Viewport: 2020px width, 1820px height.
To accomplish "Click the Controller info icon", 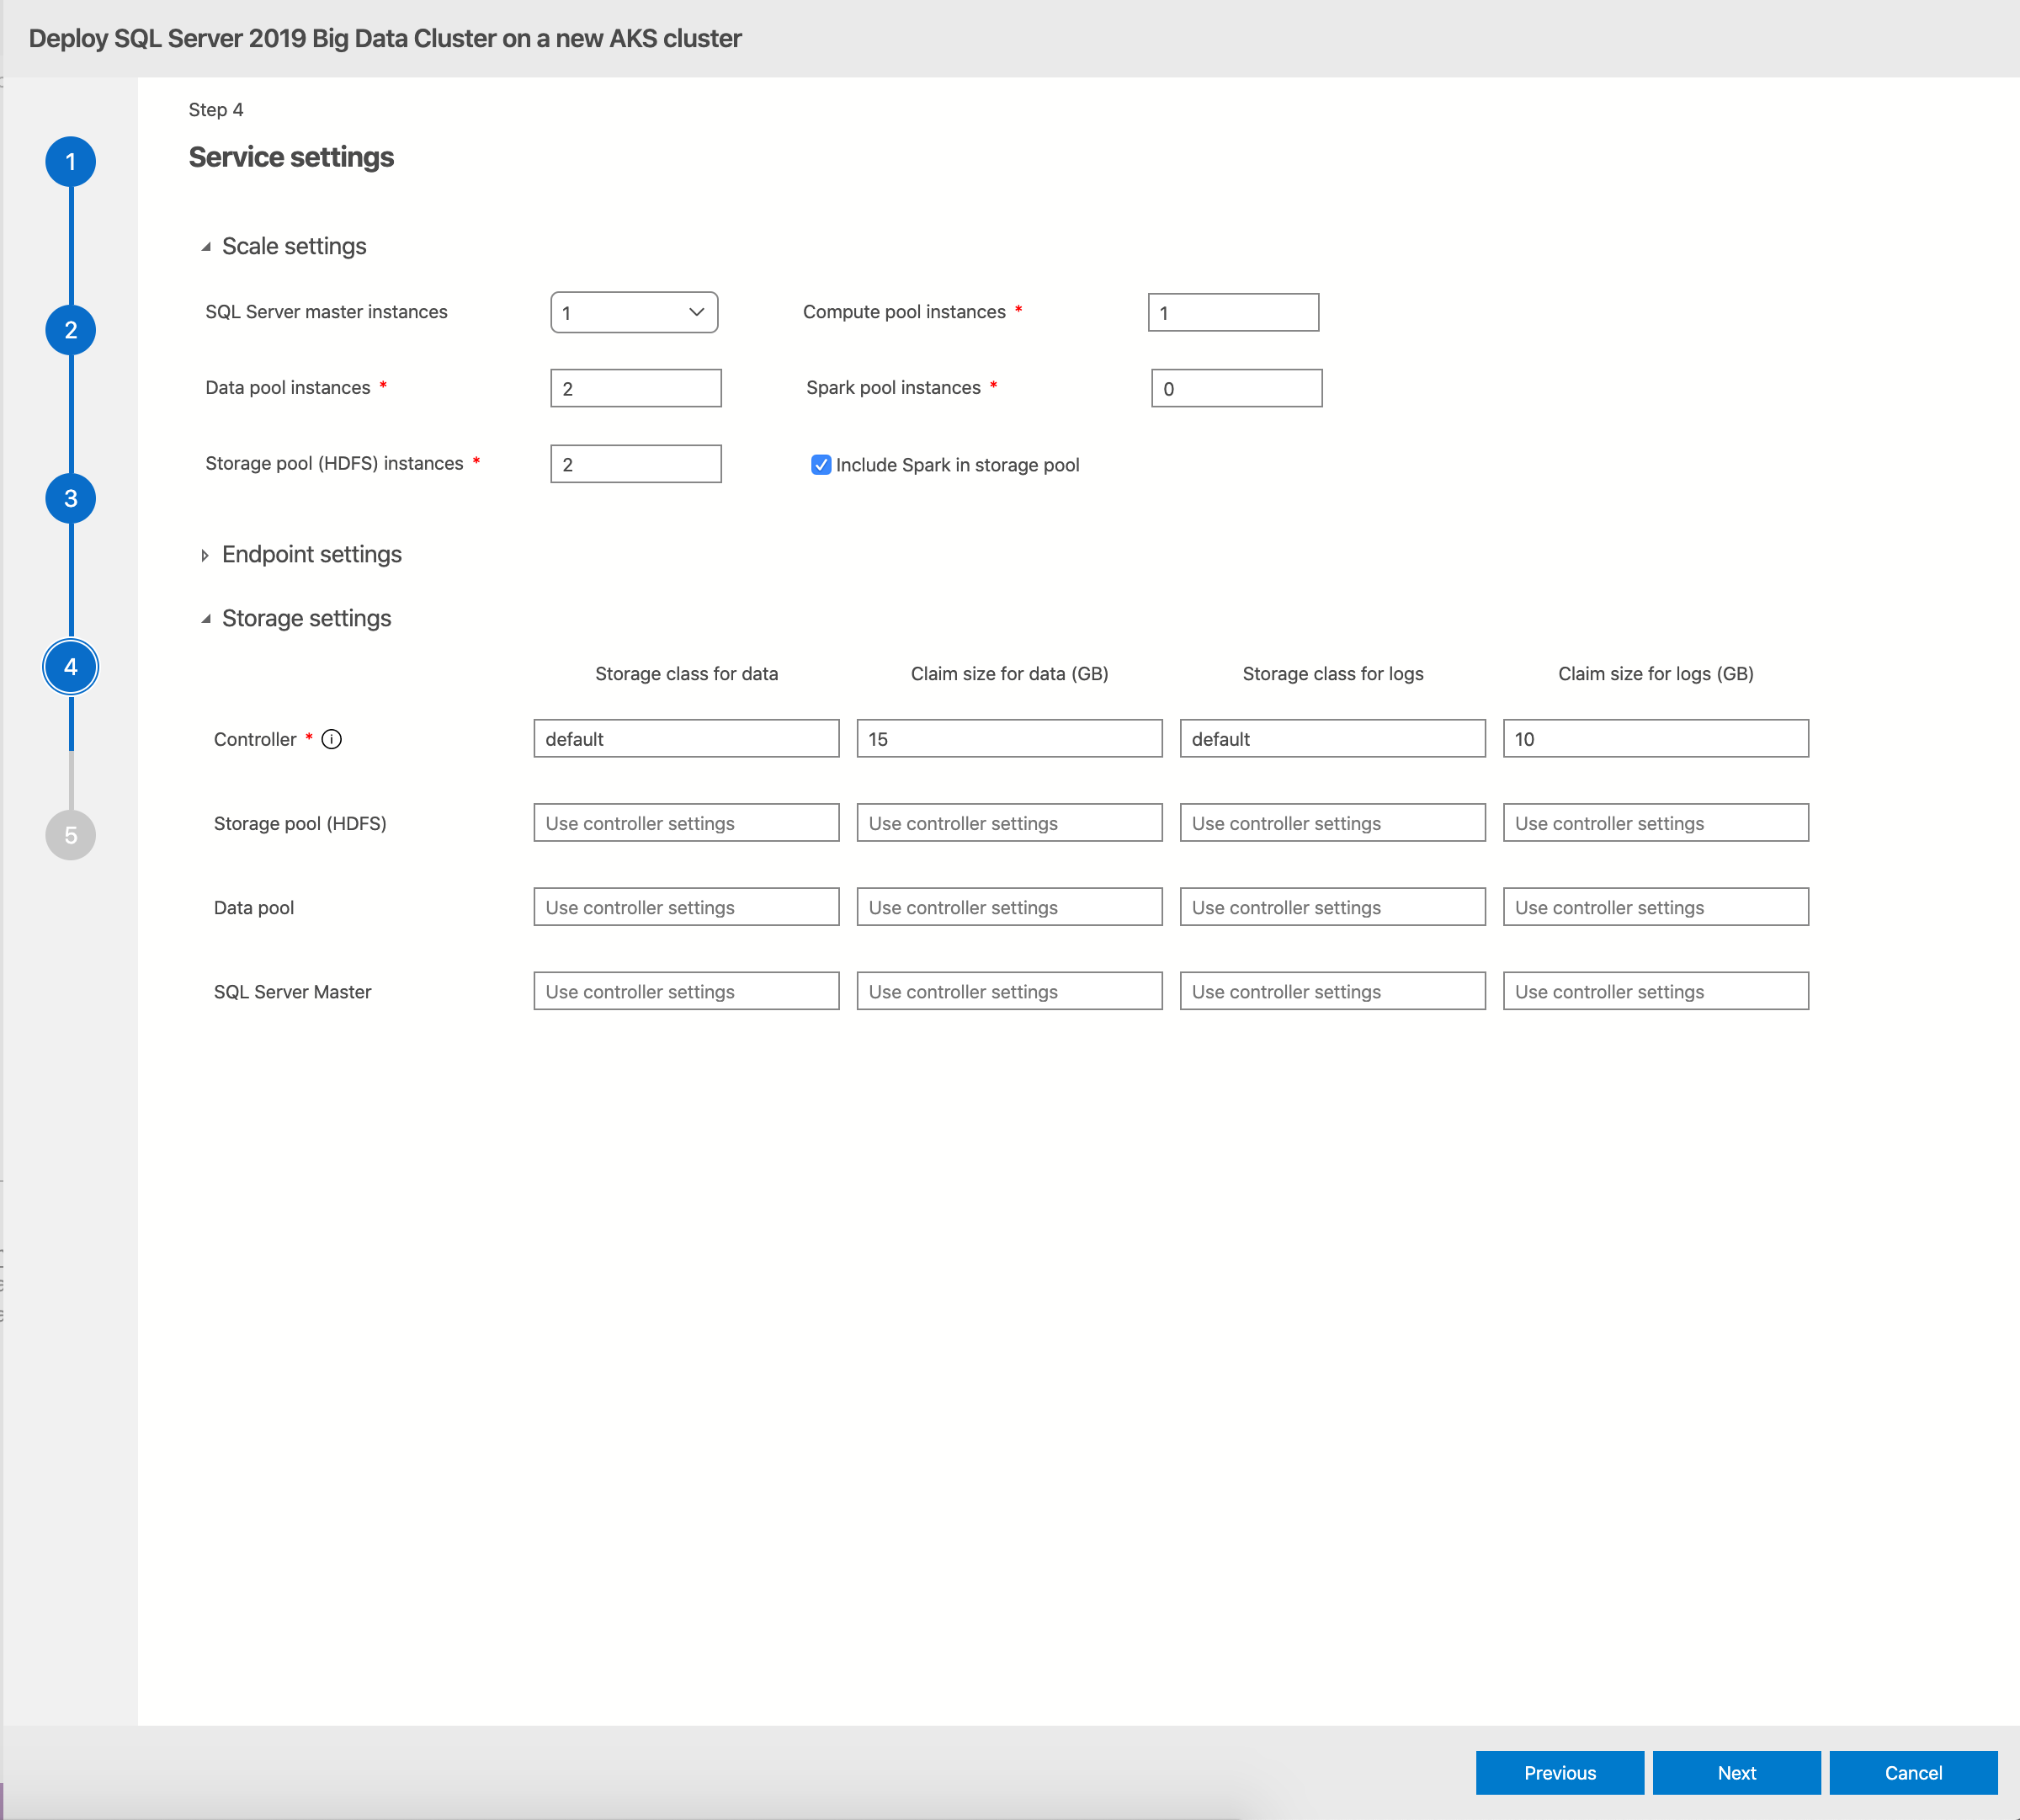I will pos(332,739).
